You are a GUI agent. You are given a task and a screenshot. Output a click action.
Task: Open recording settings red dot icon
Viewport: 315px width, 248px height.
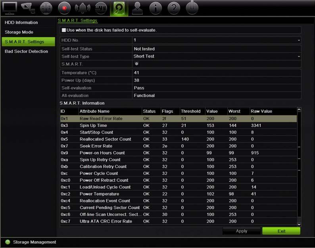64,8
